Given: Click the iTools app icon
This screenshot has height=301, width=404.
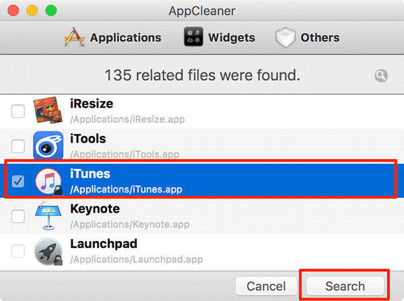Looking at the screenshot, I should tap(48, 145).
